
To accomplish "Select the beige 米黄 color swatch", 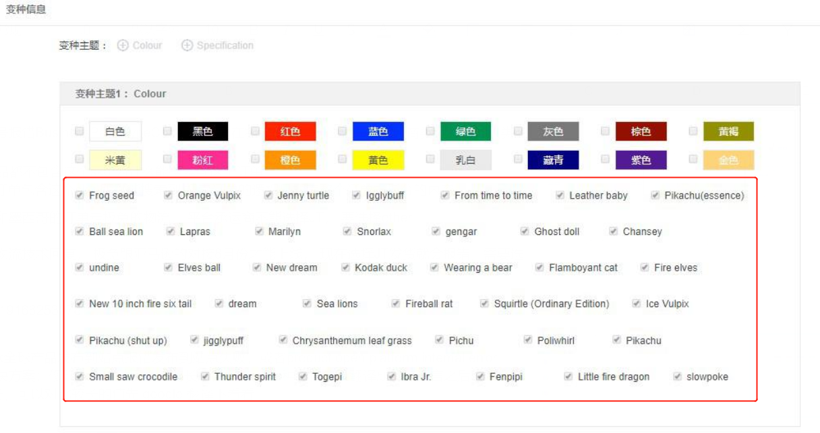I will point(115,160).
